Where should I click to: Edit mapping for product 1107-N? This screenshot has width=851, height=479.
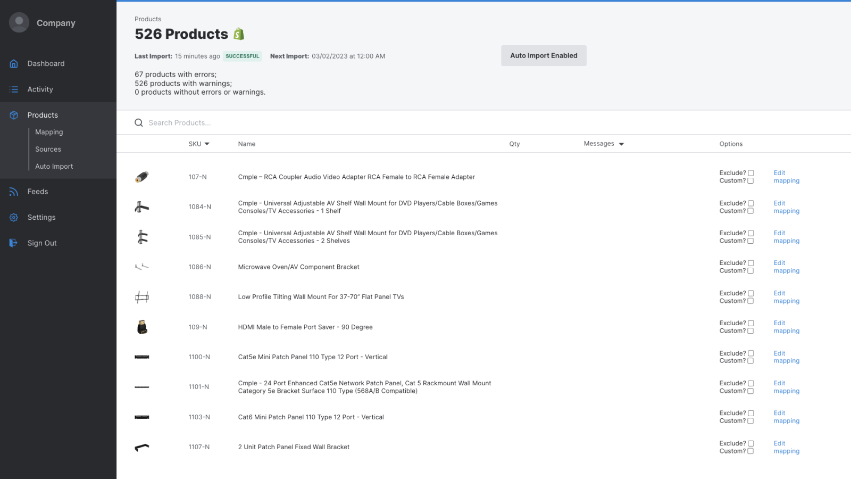787,447
